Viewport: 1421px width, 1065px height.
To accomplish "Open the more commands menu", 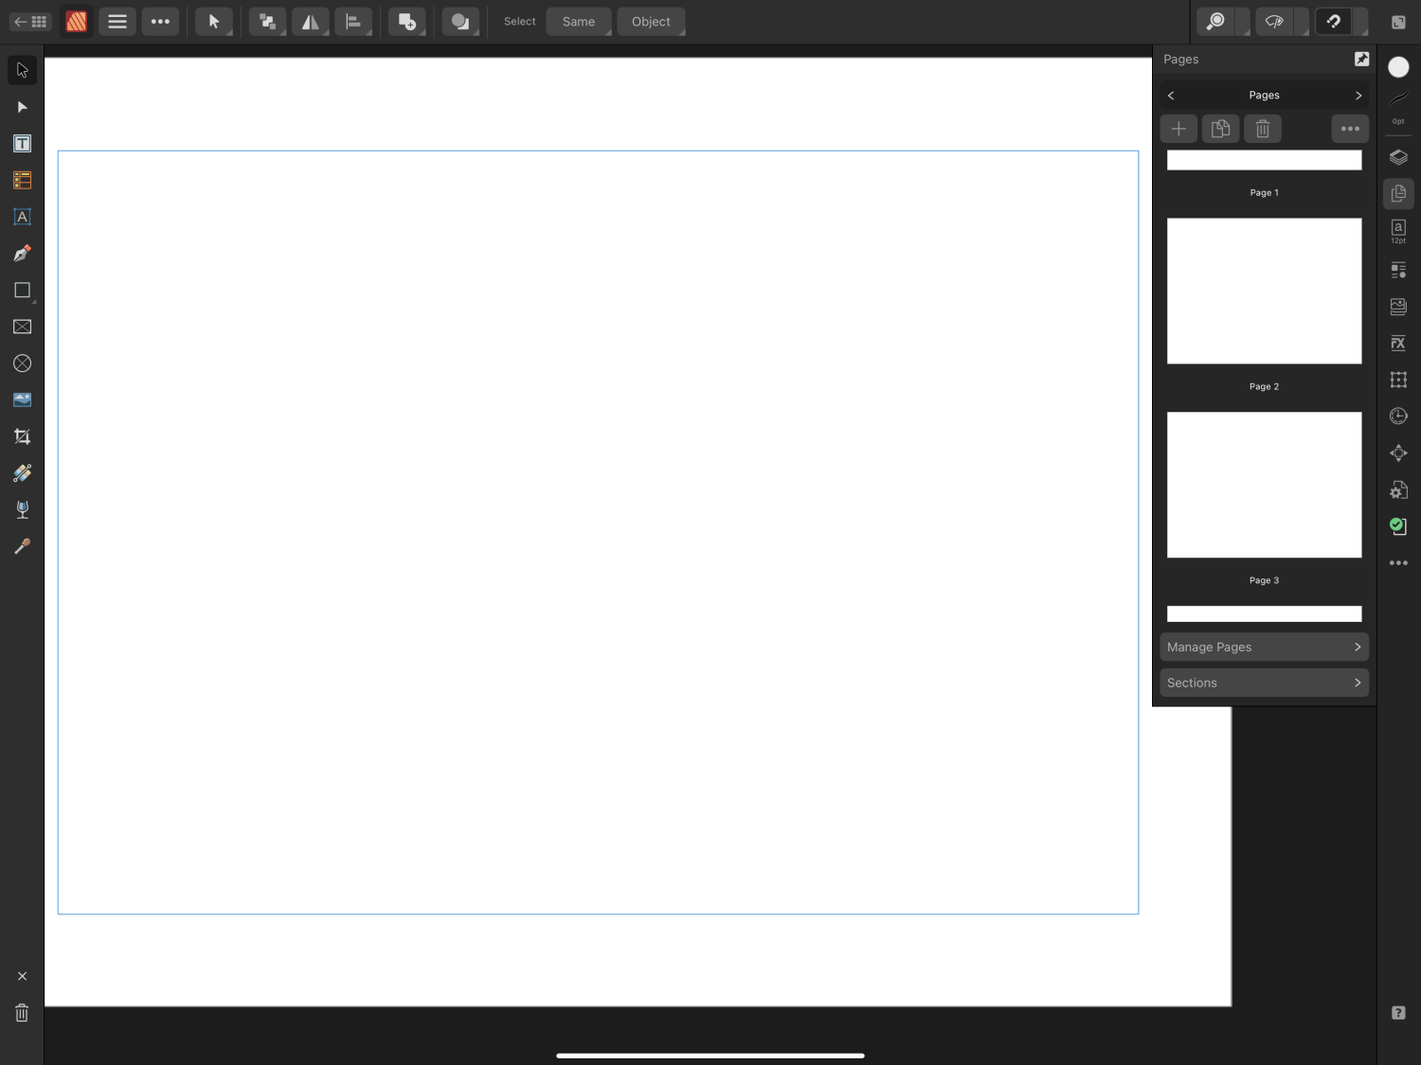I will pos(160,21).
